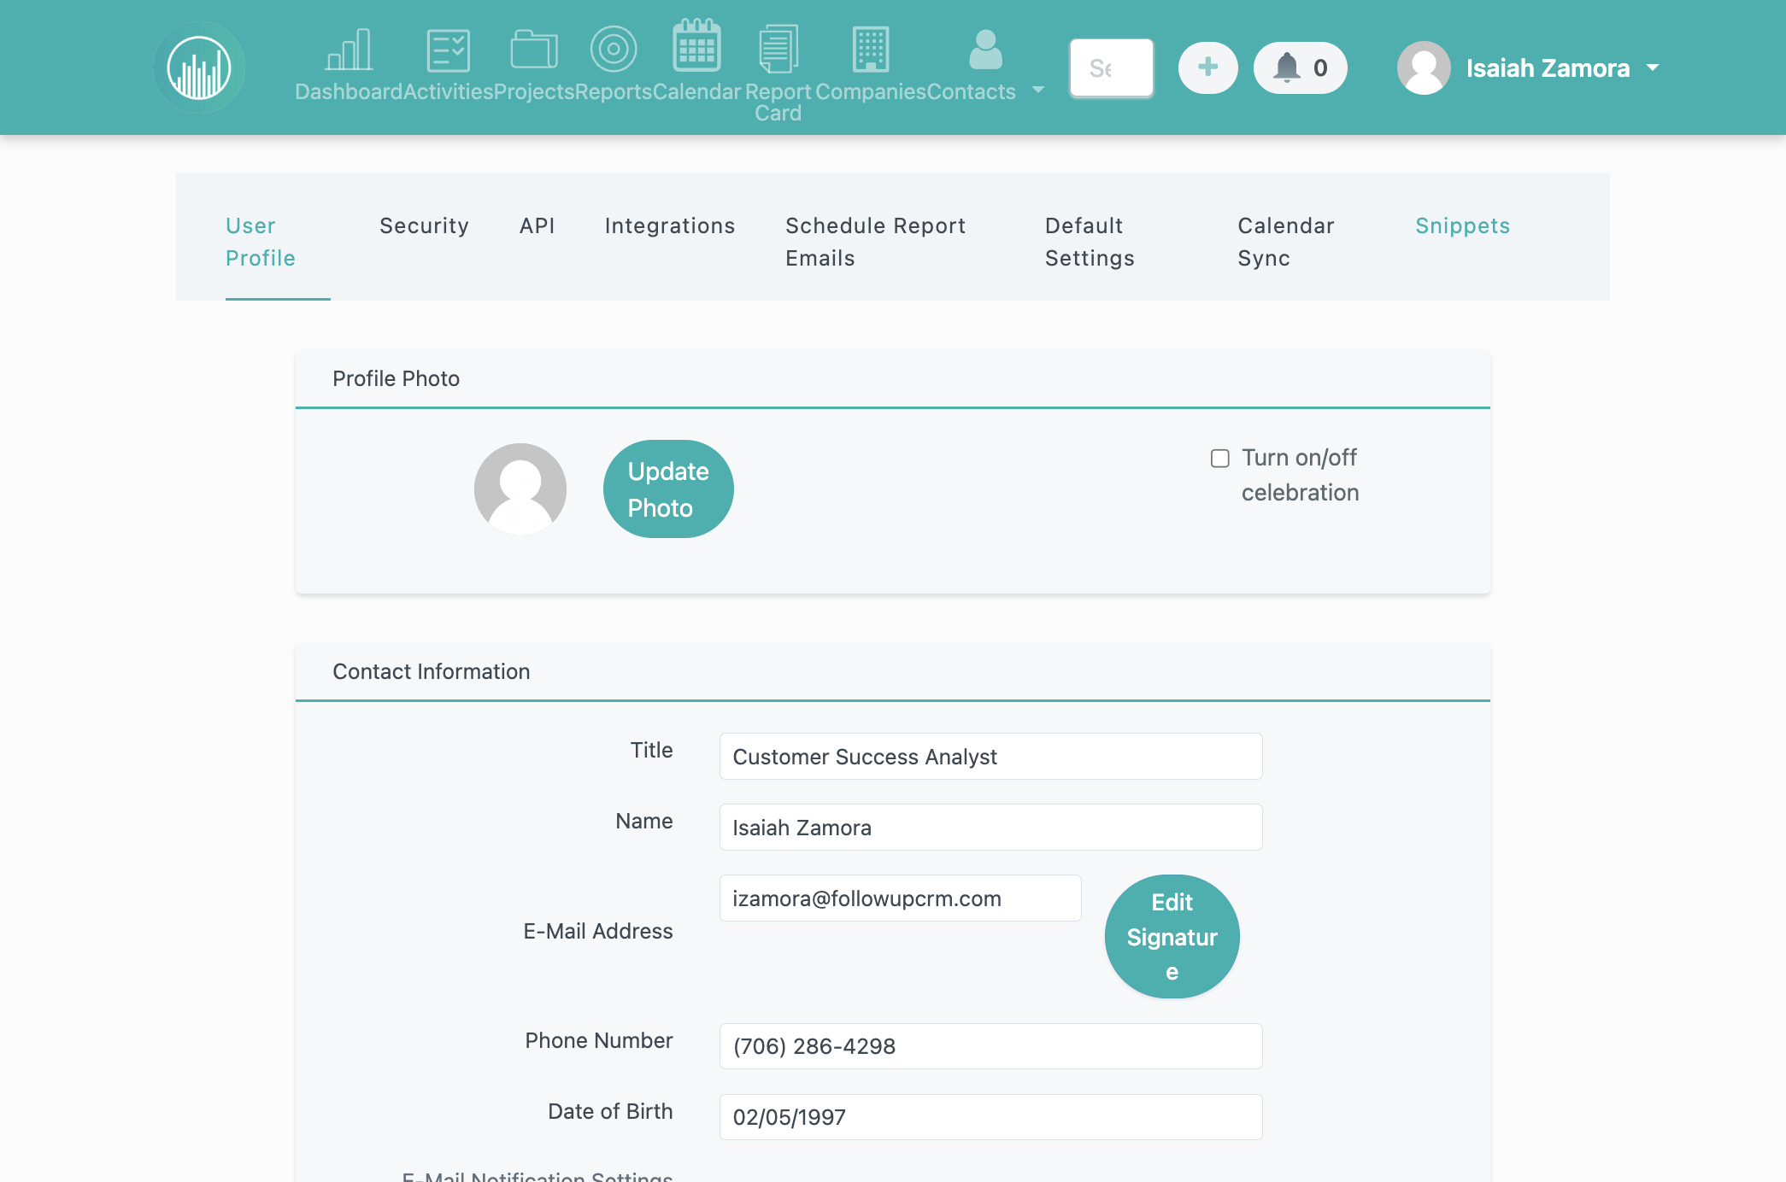Toggle the Turn on/off celebration checkbox
The width and height of the screenshot is (1786, 1182).
(x=1220, y=459)
